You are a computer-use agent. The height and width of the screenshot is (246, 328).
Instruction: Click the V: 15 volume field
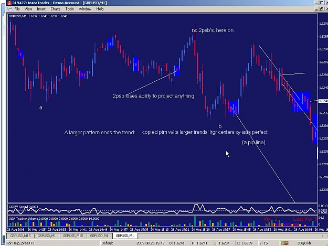263,243
